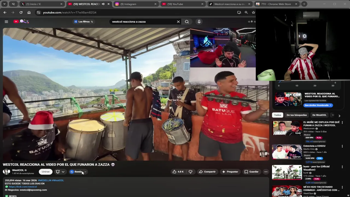Switch to the Instagram tab
The width and height of the screenshot is (350, 197).
click(136, 4)
